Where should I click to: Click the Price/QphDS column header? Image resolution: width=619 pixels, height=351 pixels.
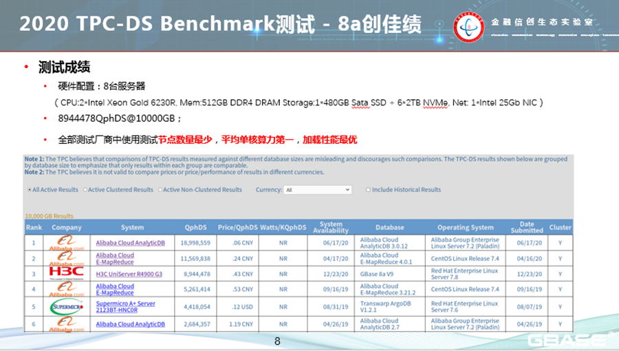(x=238, y=227)
